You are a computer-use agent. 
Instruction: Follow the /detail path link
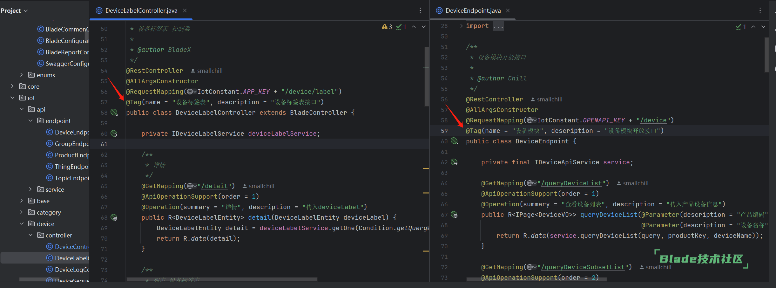(214, 186)
